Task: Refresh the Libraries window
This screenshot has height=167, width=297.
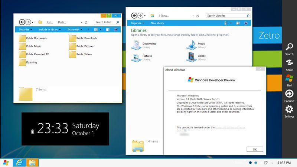Action: [198, 16]
